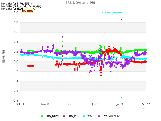
Task: Click the -0.2 y-axis tick label
Action: (x=16, y=71)
